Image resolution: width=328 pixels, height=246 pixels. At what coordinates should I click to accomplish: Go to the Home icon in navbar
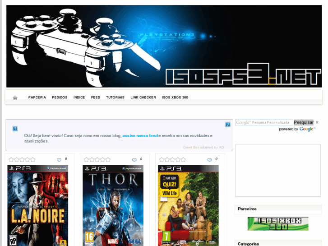coord(15,97)
